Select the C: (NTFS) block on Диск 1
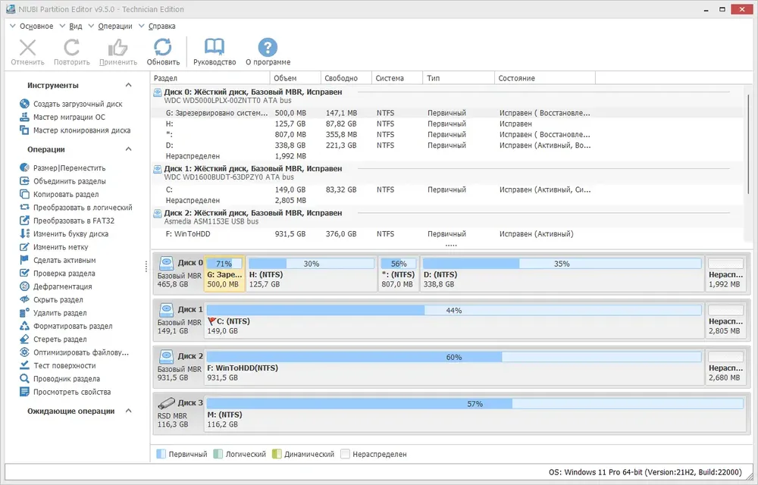The image size is (758, 485). (454, 321)
